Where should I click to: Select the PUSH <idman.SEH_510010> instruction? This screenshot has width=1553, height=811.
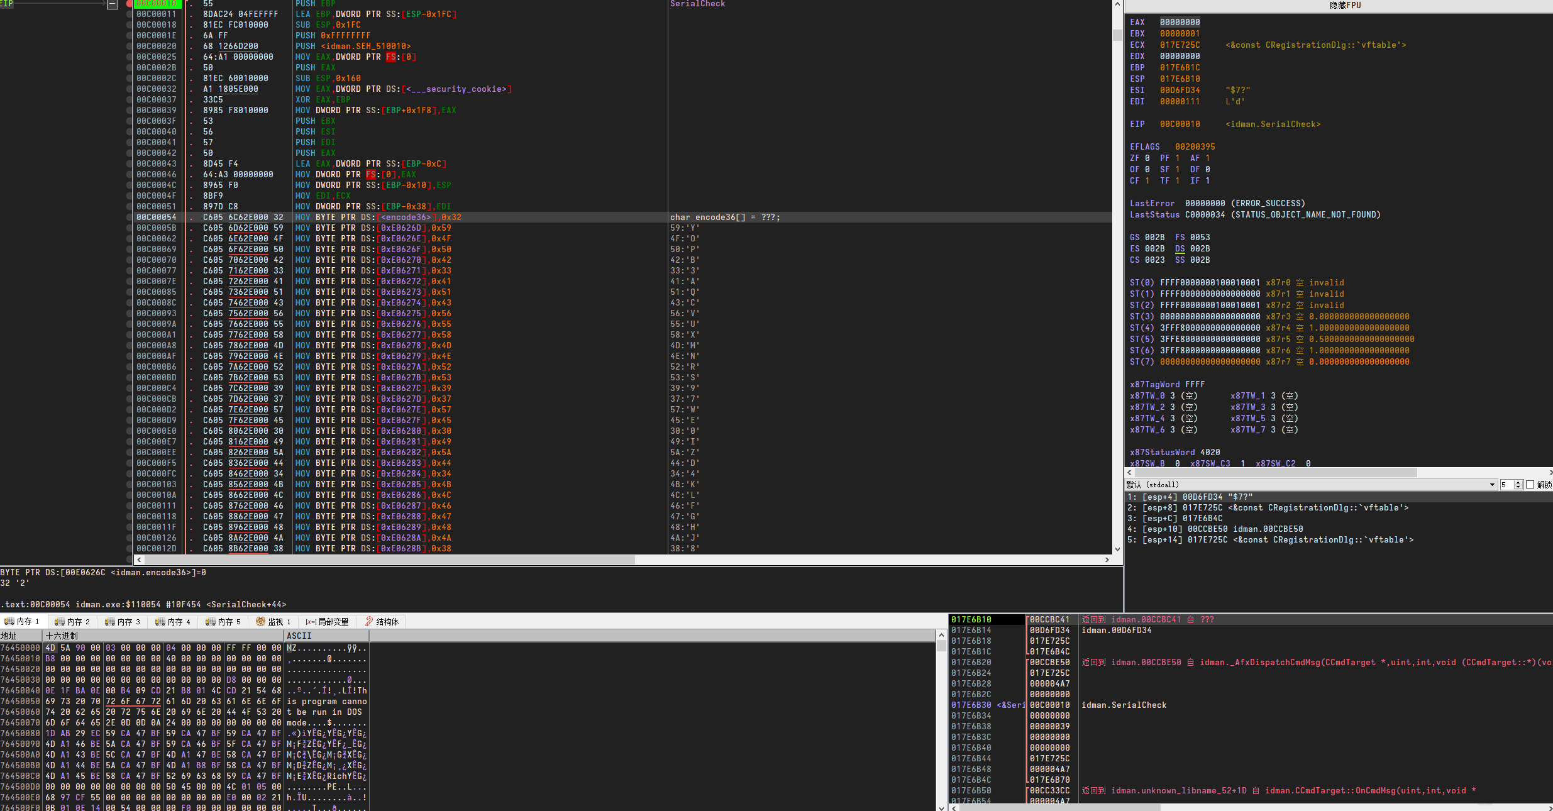point(353,46)
